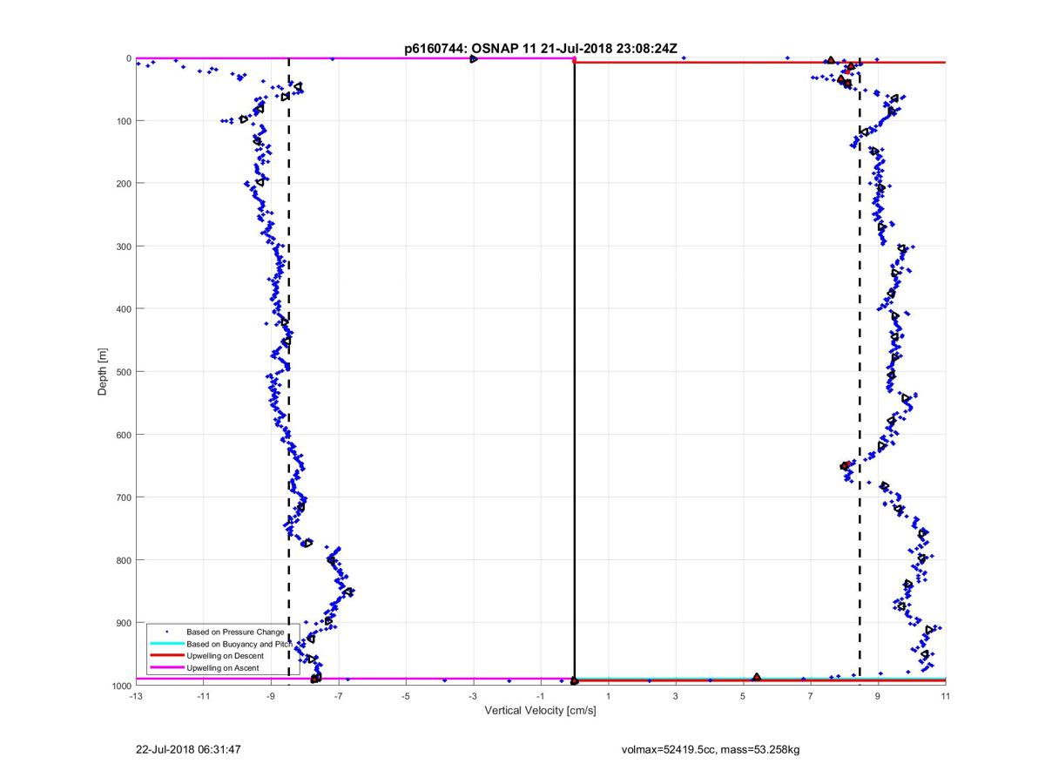Screen dimensions: 1045x771
Task: Click positive velocity tick label 5
Action: click(x=743, y=697)
